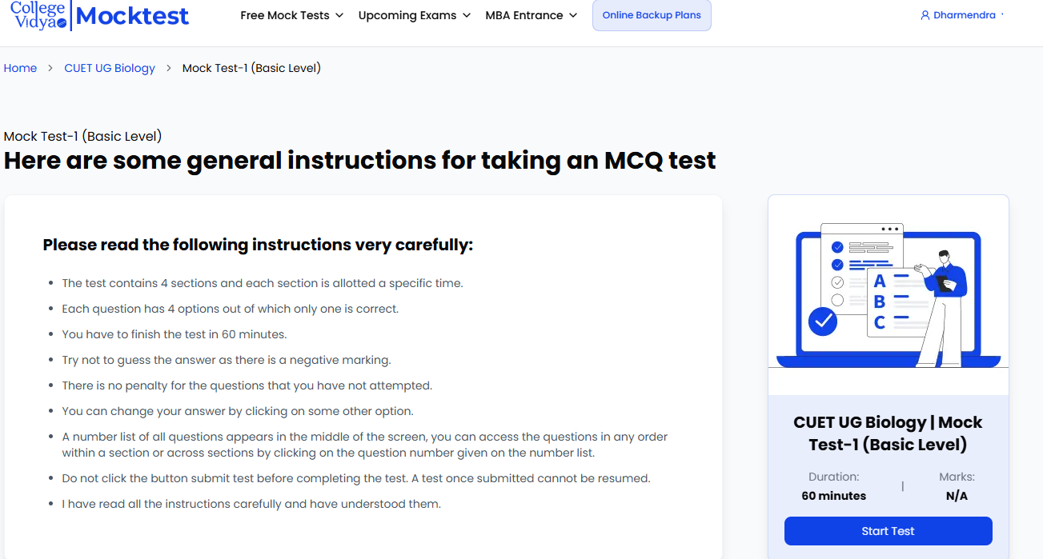Click the first checked box in illustration
Viewport: 1043px width, 559px height.
[x=837, y=247]
